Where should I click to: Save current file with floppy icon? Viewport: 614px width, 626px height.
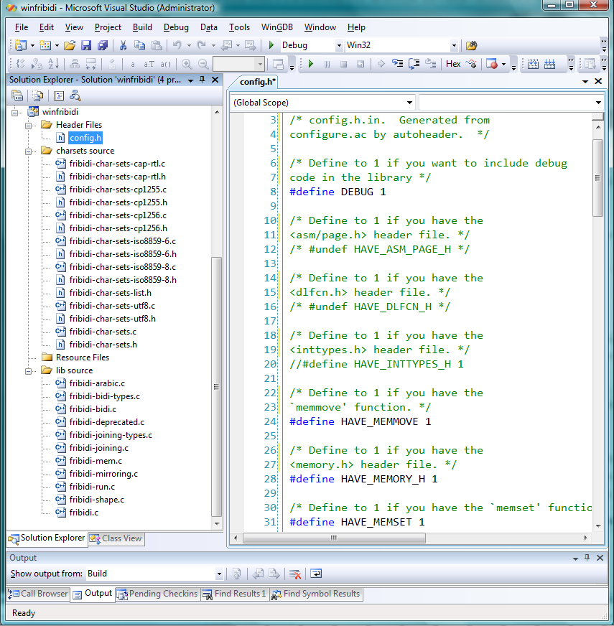tap(86, 45)
